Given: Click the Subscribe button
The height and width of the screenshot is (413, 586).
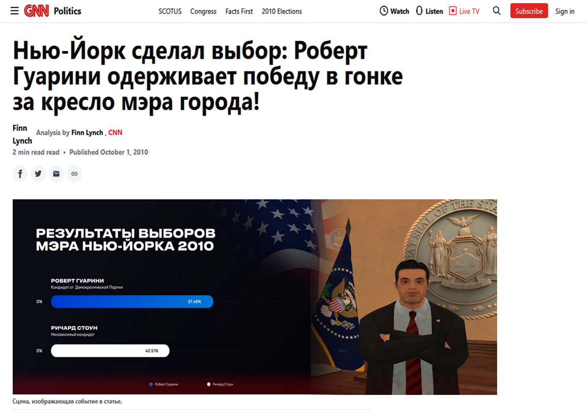Looking at the screenshot, I should point(529,11).
